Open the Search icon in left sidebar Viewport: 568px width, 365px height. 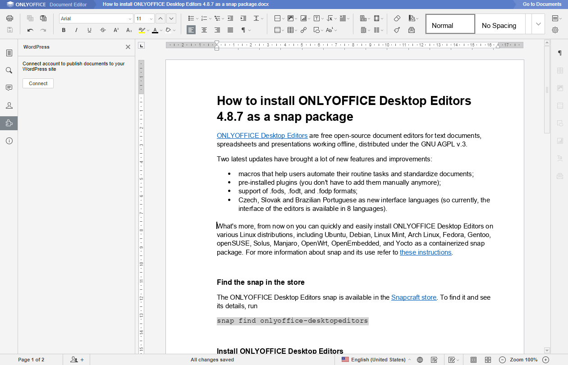(x=9, y=70)
